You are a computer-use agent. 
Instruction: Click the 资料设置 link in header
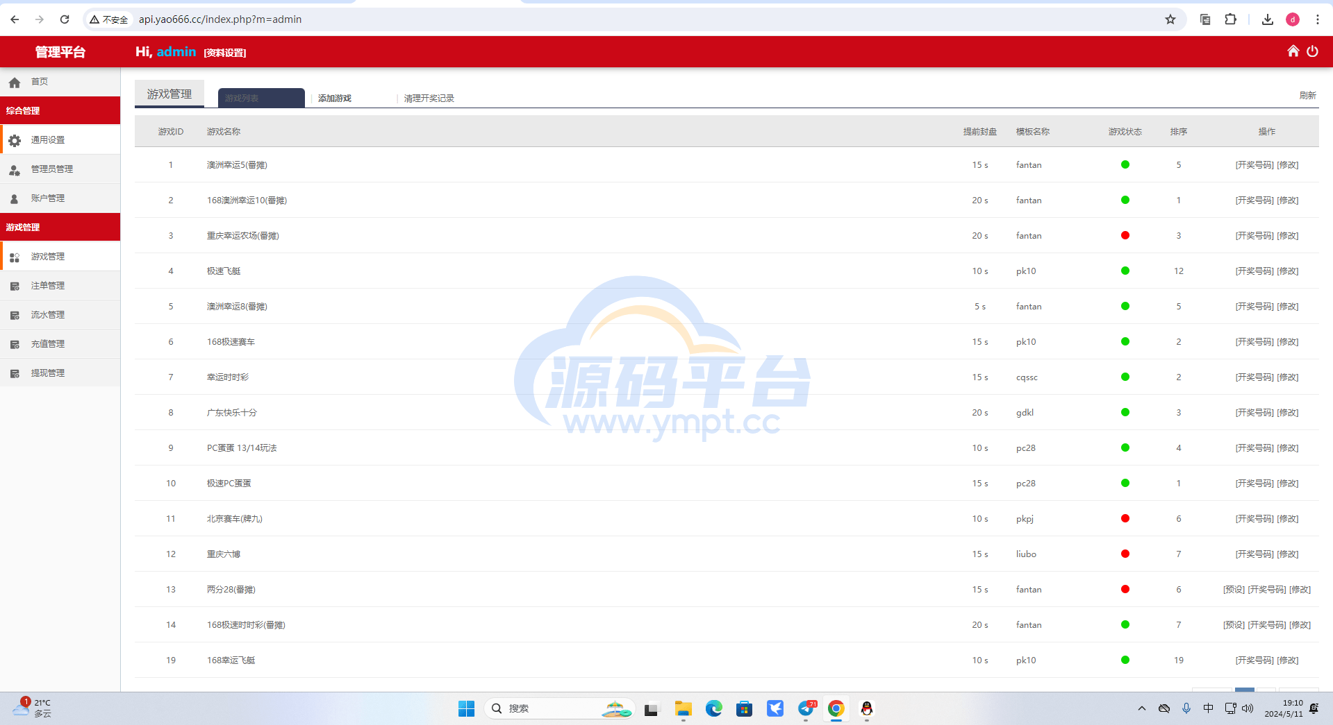click(225, 53)
